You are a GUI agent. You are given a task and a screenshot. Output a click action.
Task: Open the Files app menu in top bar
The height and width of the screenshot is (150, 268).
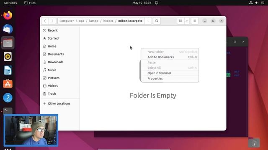pos(30,3)
